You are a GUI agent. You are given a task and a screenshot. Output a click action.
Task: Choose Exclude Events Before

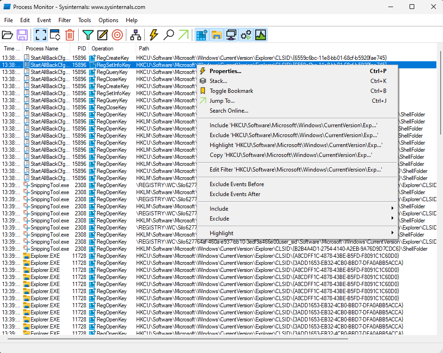click(297, 184)
